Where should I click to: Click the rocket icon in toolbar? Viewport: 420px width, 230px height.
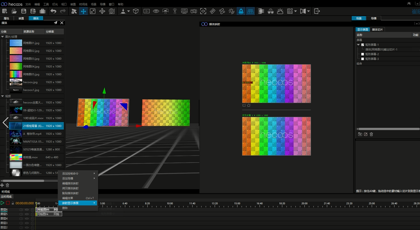[x=241, y=11]
